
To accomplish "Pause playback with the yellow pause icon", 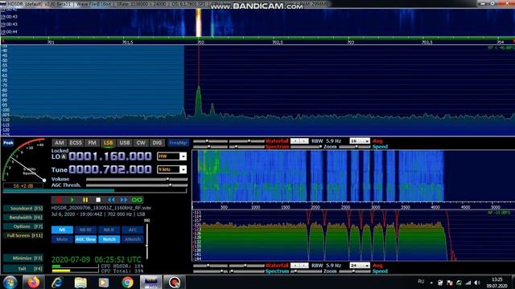I will click(85, 200).
